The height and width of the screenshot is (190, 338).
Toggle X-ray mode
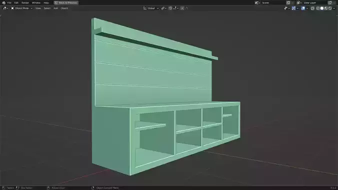click(312, 8)
